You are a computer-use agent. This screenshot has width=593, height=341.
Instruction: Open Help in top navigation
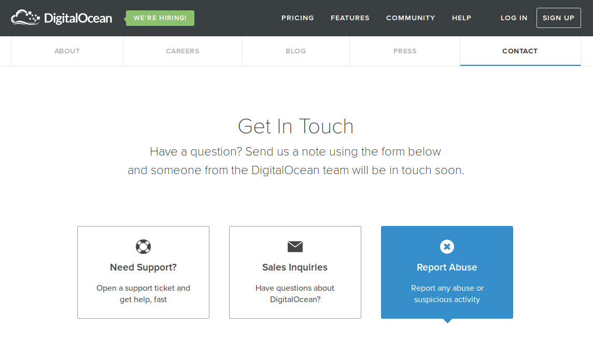(x=461, y=18)
